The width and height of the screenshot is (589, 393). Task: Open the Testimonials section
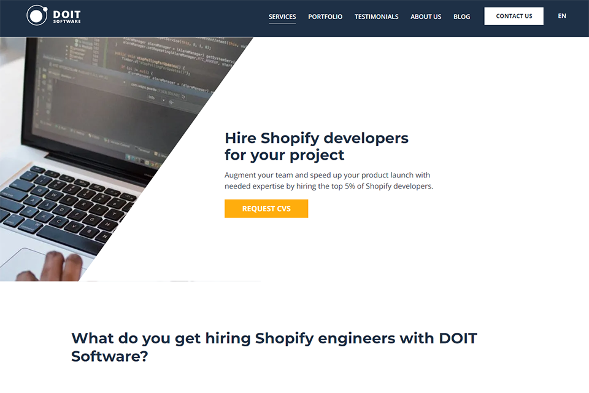376,17
